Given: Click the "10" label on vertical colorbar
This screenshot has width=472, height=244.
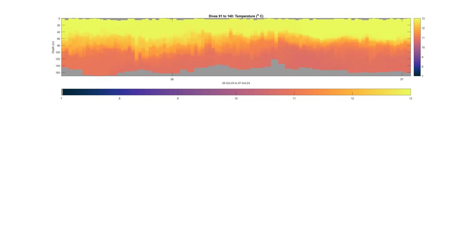Looking at the screenshot, I should 423,47.
